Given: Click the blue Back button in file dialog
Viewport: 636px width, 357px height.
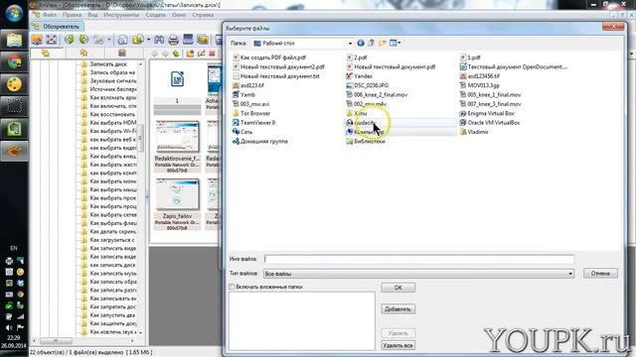Looking at the screenshot, I should coord(361,43).
